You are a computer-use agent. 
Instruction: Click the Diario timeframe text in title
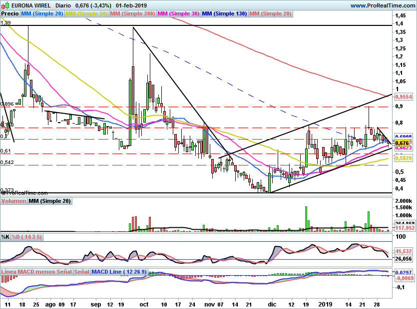(62, 5)
